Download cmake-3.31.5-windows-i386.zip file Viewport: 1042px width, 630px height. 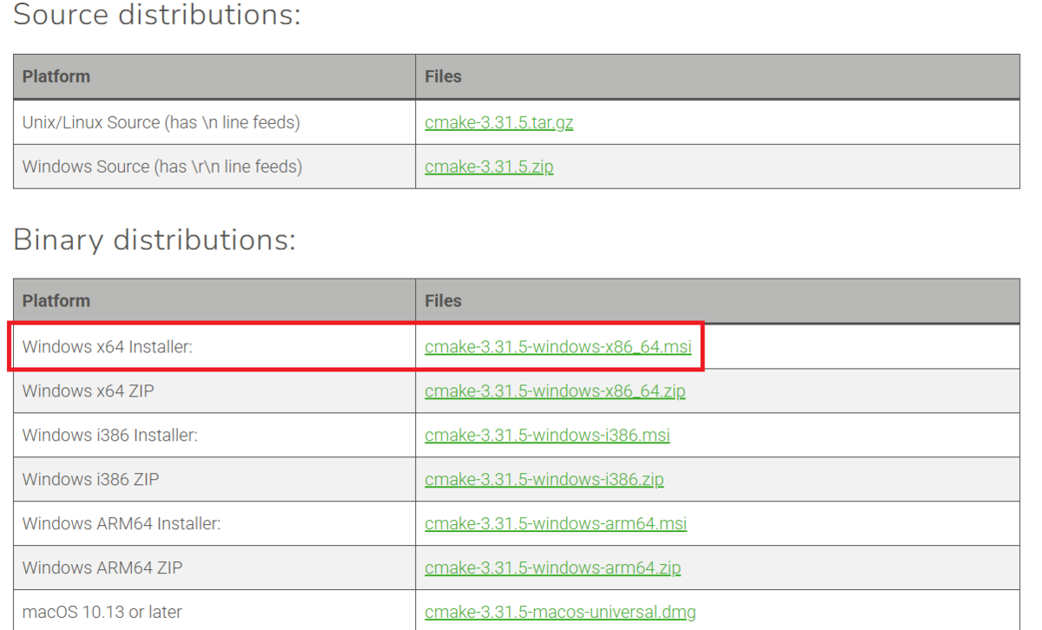pos(544,480)
